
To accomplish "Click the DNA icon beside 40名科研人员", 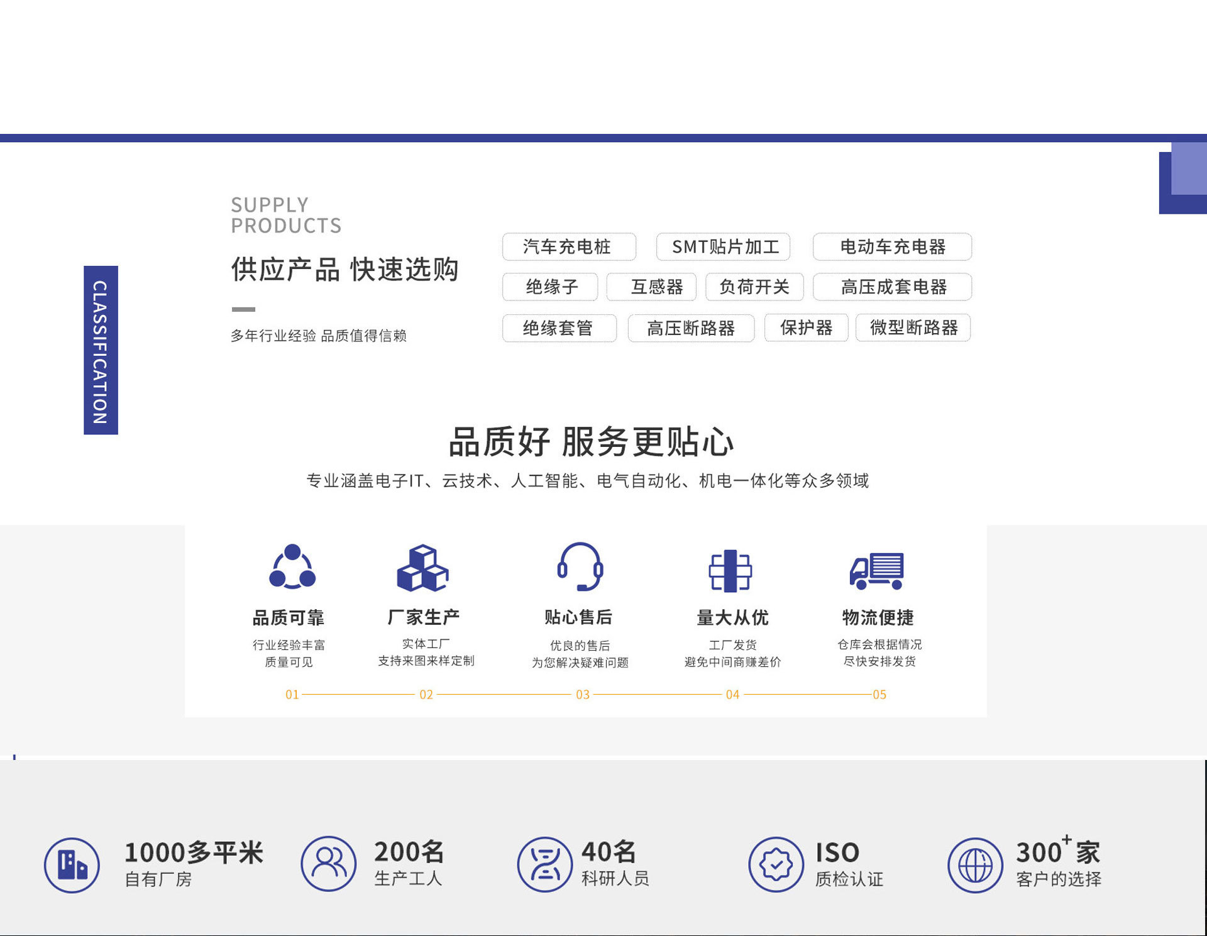I will 545,864.
